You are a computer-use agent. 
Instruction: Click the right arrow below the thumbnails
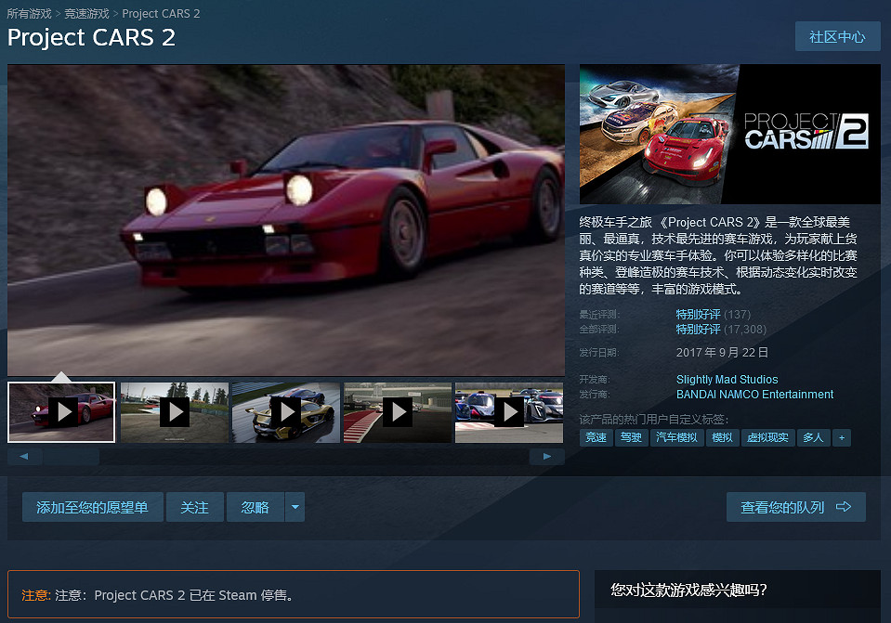coord(547,455)
